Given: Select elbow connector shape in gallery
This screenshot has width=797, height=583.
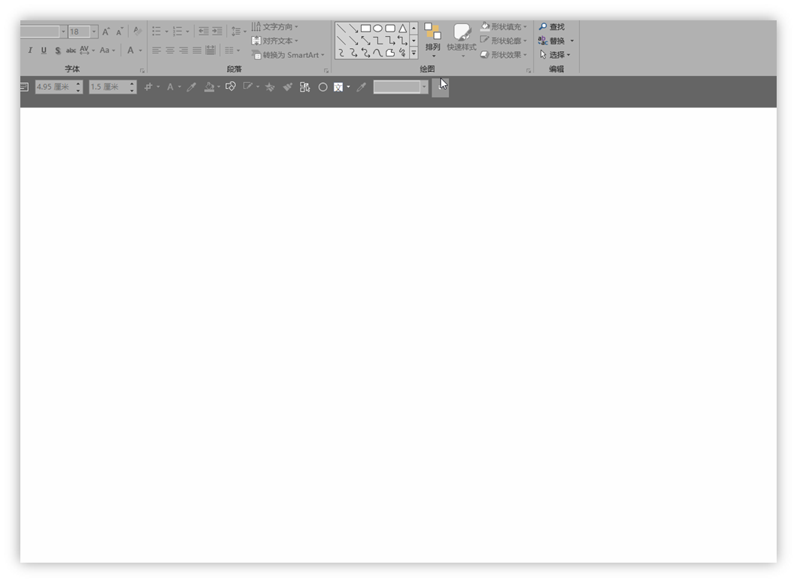Looking at the screenshot, I should [377, 41].
